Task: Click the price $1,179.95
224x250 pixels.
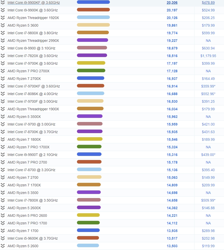Action: [x=208, y=56]
